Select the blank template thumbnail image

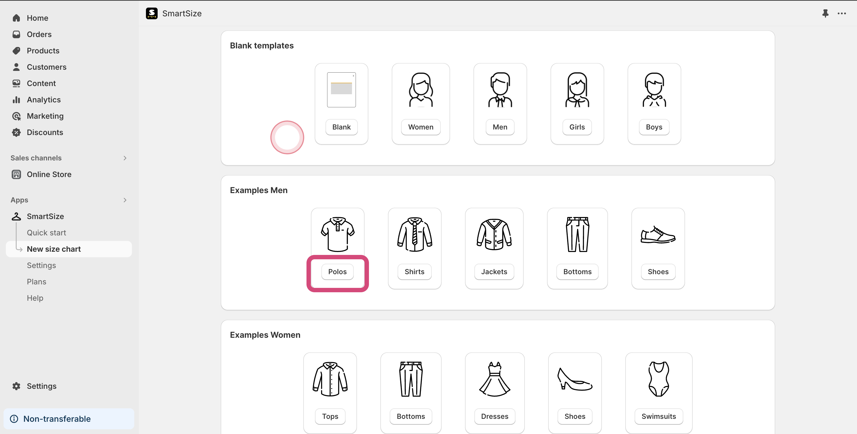pos(341,90)
